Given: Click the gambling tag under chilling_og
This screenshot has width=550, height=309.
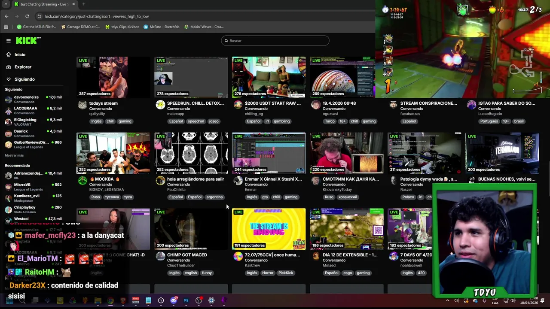Looking at the screenshot, I should [281, 121].
